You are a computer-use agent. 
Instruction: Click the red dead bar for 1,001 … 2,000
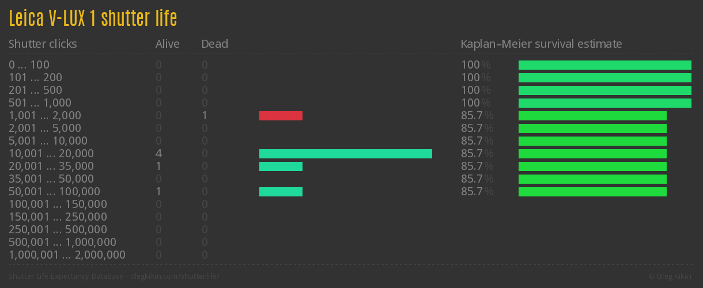click(x=281, y=116)
